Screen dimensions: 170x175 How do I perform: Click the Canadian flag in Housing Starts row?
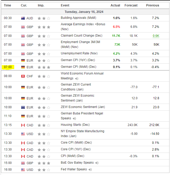tap(23, 125)
